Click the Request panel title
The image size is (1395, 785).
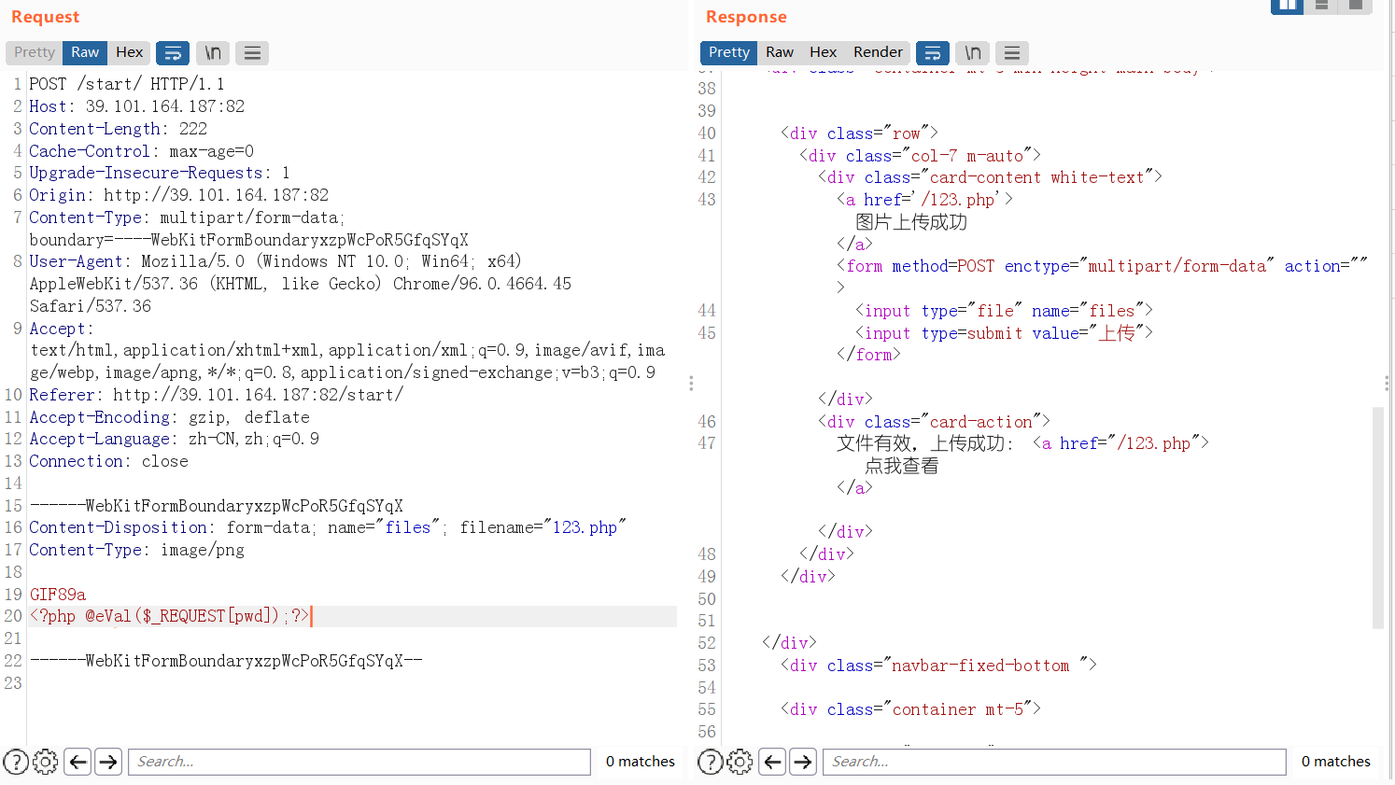tap(45, 17)
